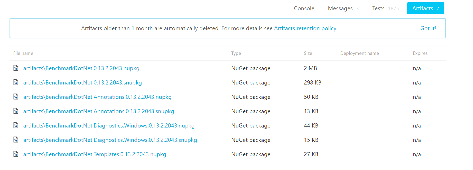Download the Diagnostics.Windows snupkg artifact
This screenshot has width=473, height=170.
pyautogui.click(x=110, y=140)
